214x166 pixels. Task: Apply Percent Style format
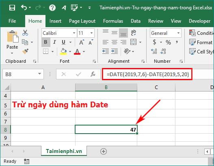tap(168, 43)
